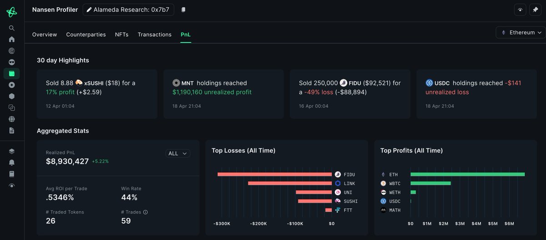Copy the Alameda Research address with the clipboard icon

click(183, 10)
